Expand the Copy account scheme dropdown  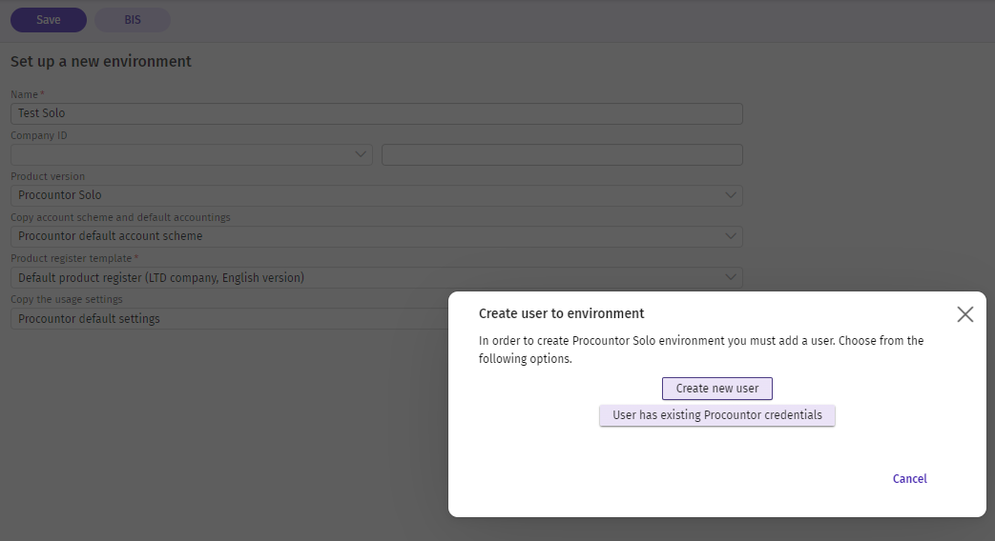(x=376, y=236)
